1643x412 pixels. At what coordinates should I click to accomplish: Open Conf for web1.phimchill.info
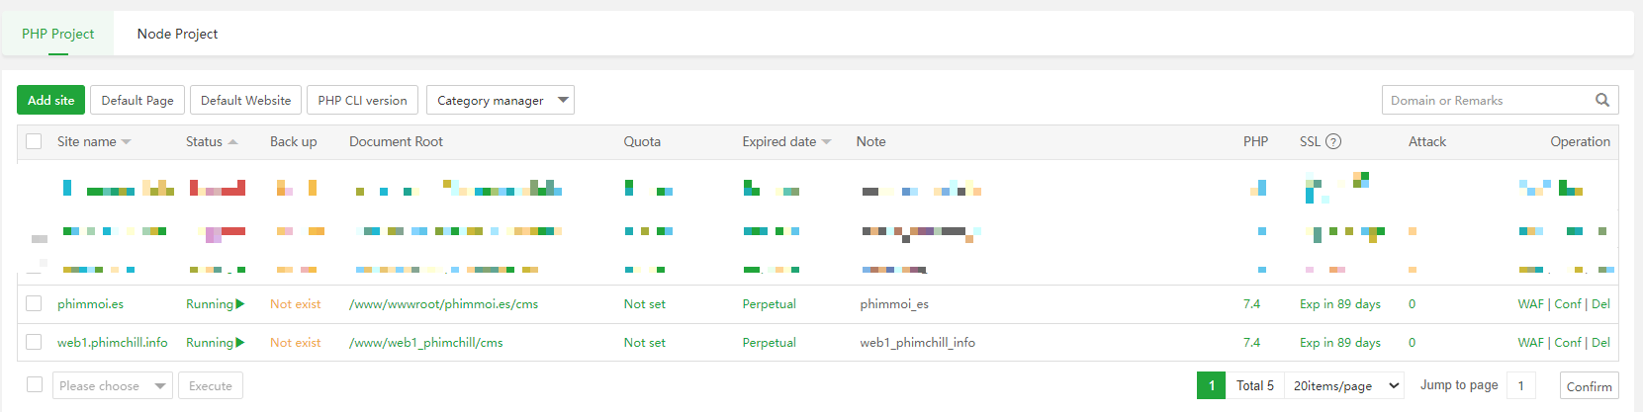(1568, 343)
